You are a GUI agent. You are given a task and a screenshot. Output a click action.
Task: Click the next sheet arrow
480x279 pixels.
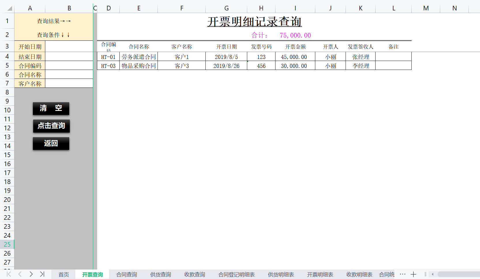[31, 274]
